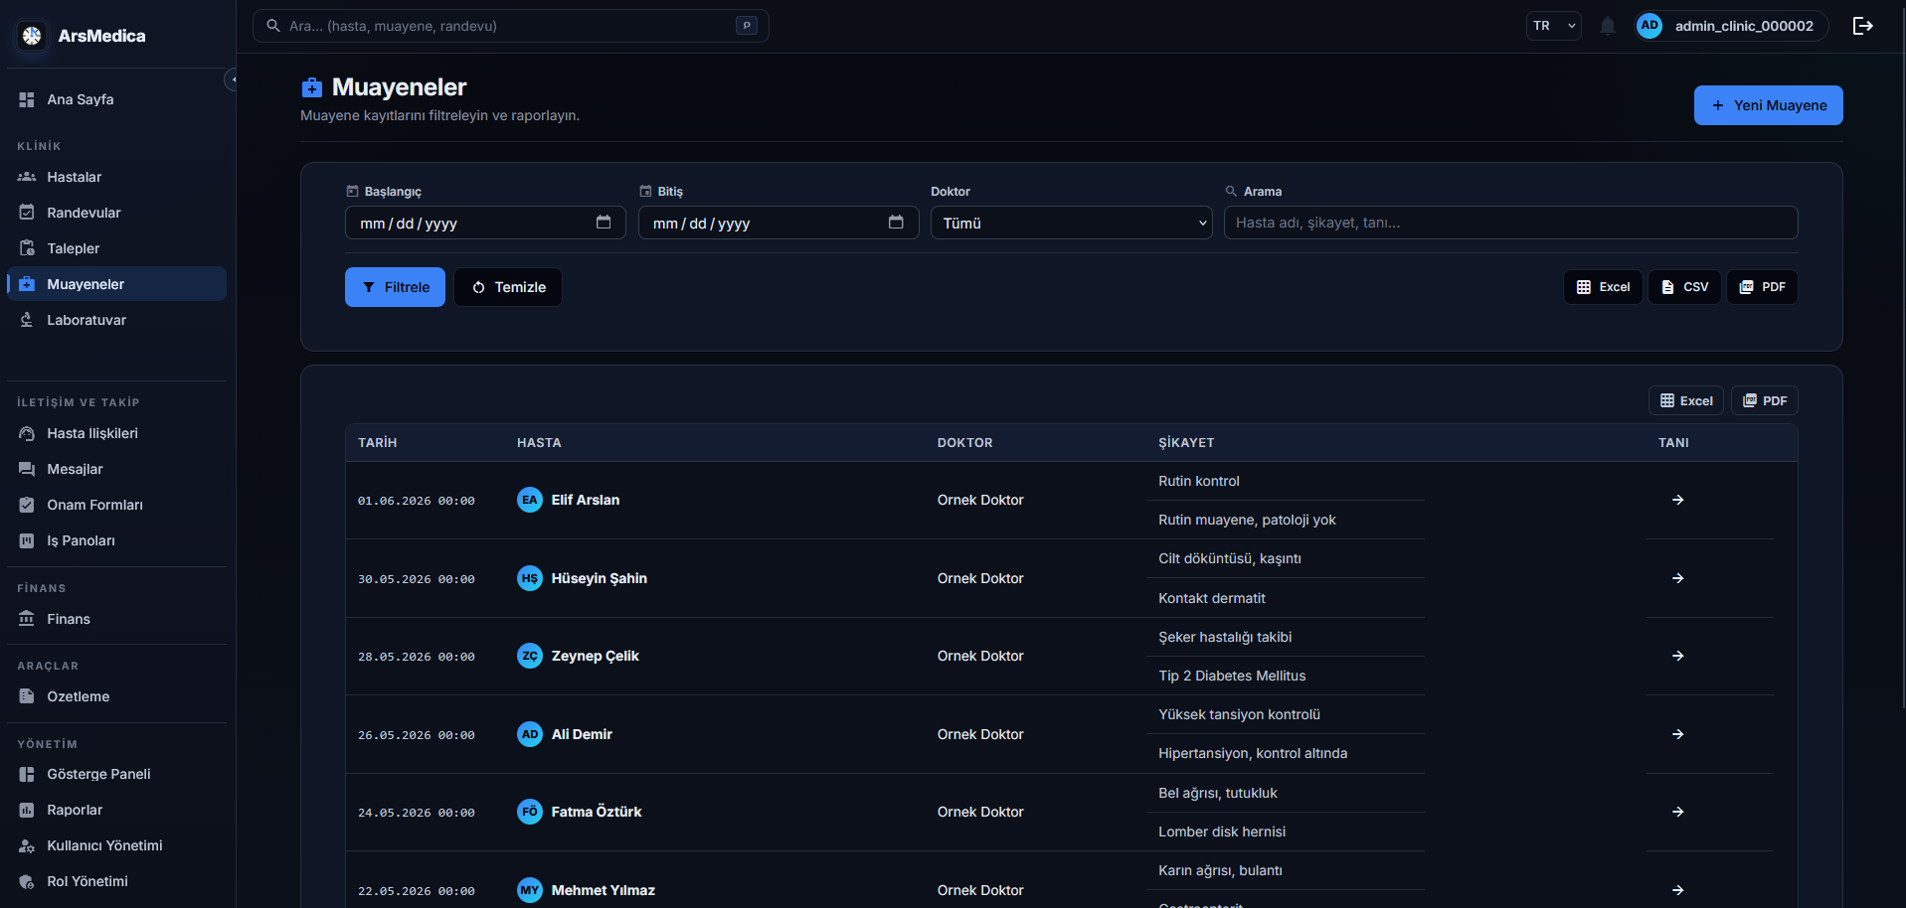Screen dimensions: 1906x908
Task: Click the Muayeneler heading medical bag icon
Action: tap(312, 87)
